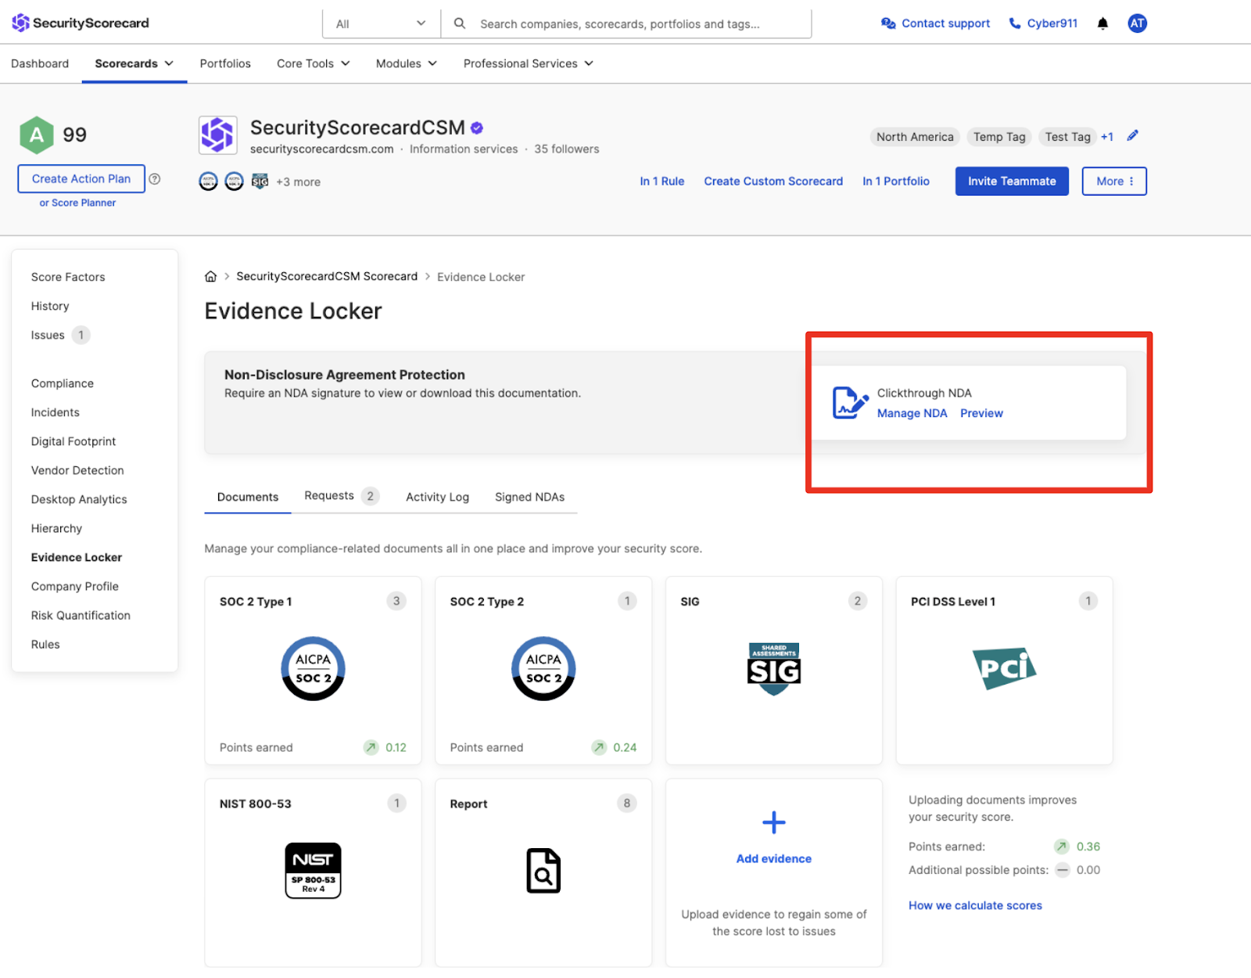Go to the Dashboard tab
The width and height of the screenshot is (1251, 978).
click(x=40, y=63)
